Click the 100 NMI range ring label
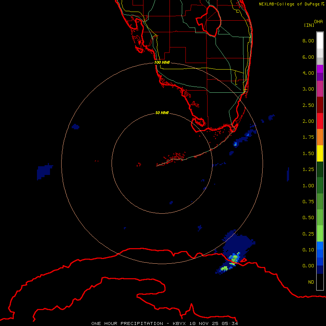The image size is (326, 326). tap(162, 62)
